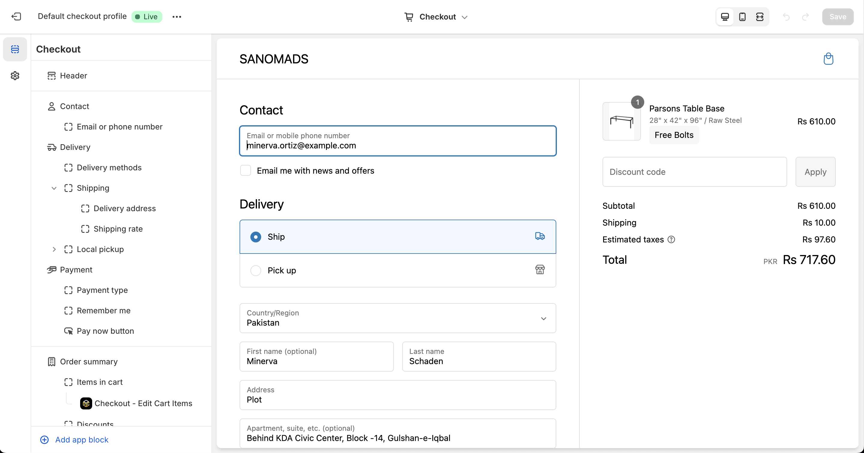The height and width of the screenshot is (453, 864).
Task: Expand the Local pickup tree item
Action: [54, 249]
